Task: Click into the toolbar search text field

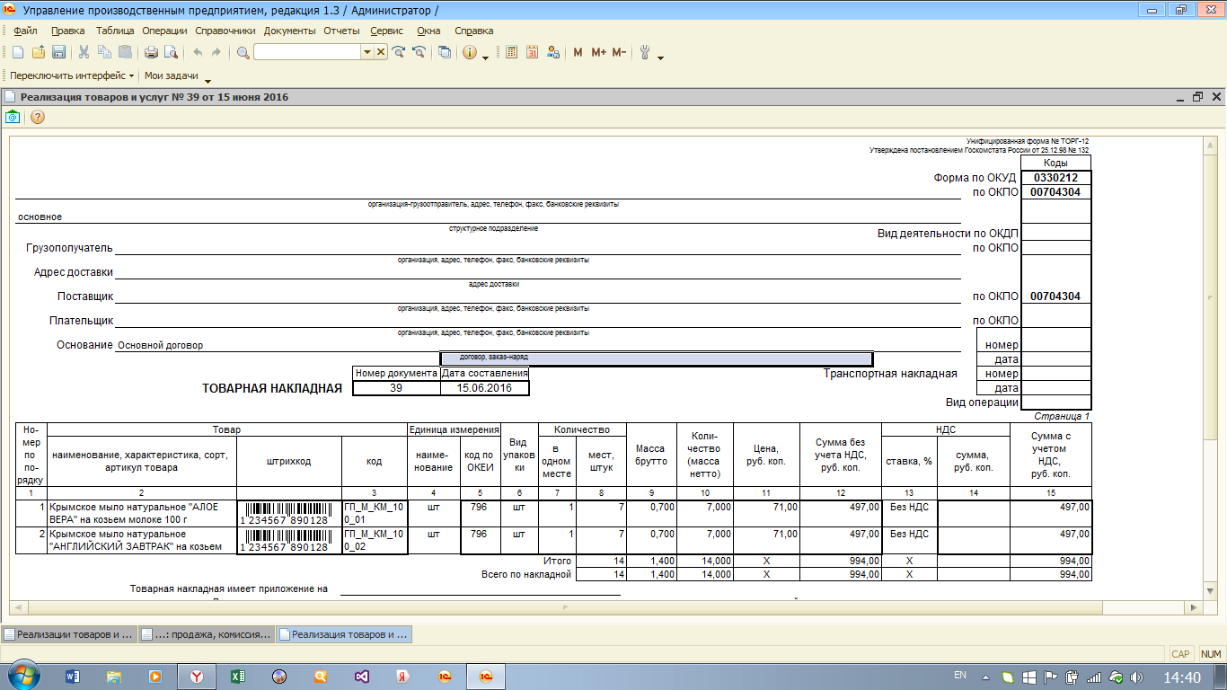Action: pos(306,52)
